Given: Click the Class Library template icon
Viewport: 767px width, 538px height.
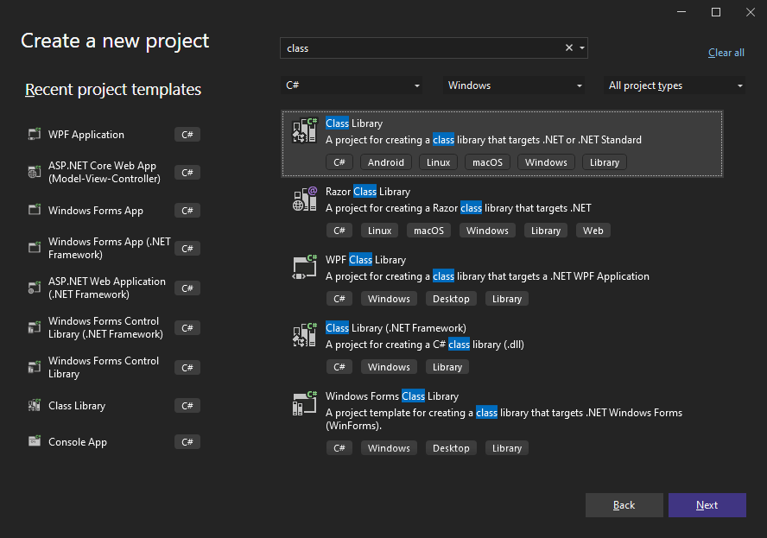Looking at the screenshot, I should pos(305,130).
